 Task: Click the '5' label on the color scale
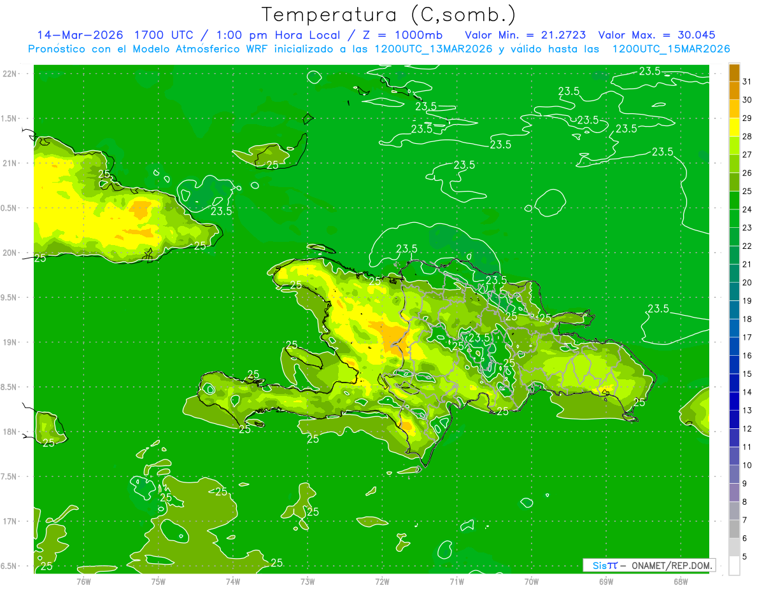pos(744,557)
